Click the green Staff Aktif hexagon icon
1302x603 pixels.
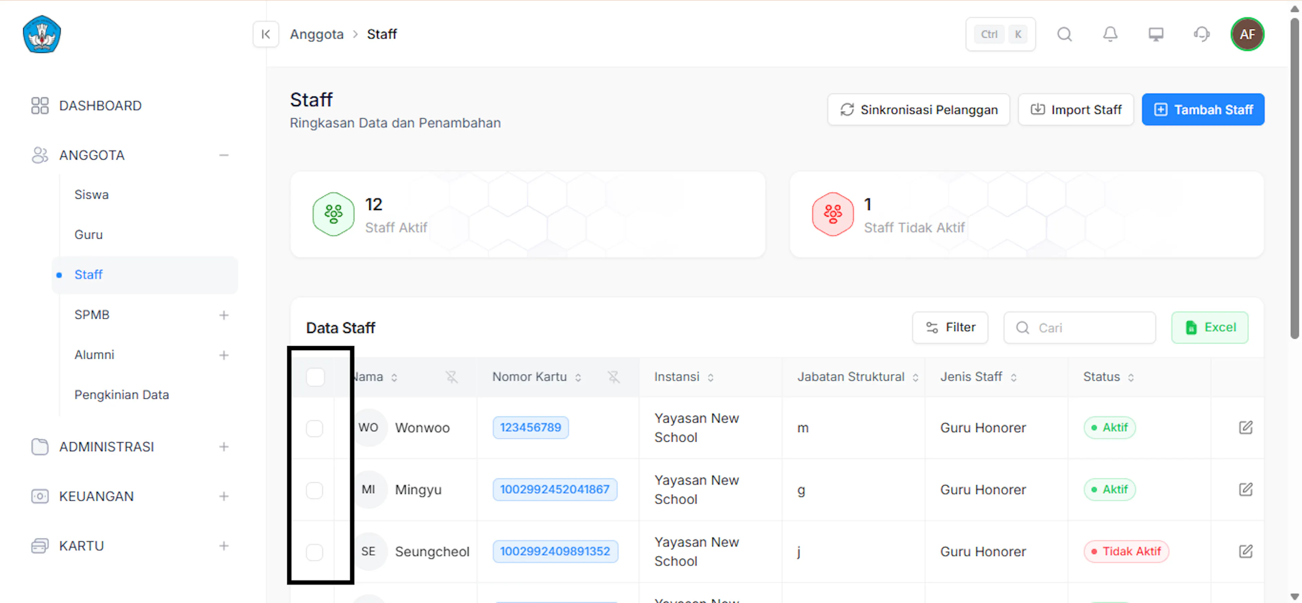(333, 214)
